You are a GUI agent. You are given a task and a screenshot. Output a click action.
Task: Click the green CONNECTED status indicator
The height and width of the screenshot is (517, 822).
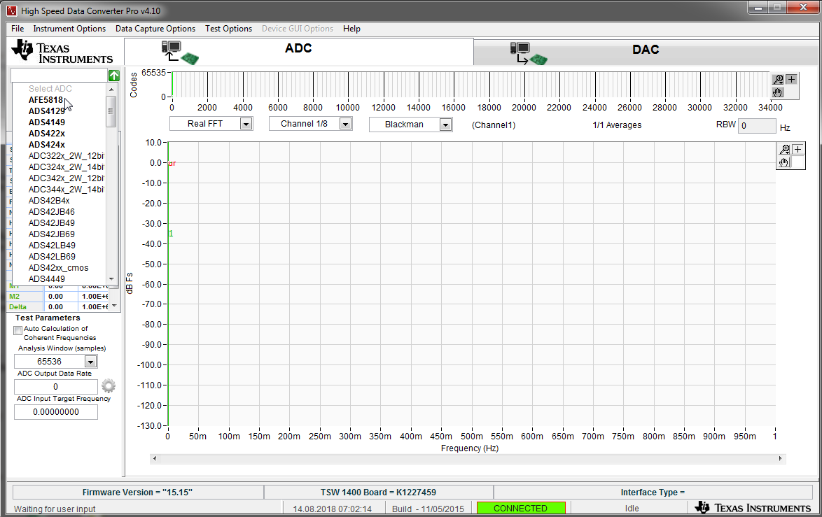520,508
